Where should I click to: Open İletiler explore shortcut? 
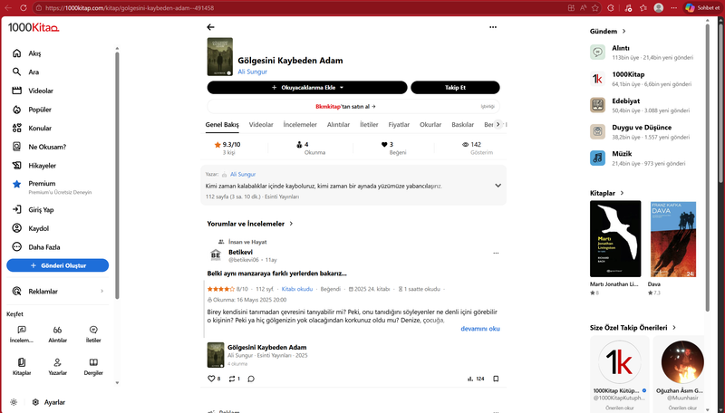coord(93,334)
